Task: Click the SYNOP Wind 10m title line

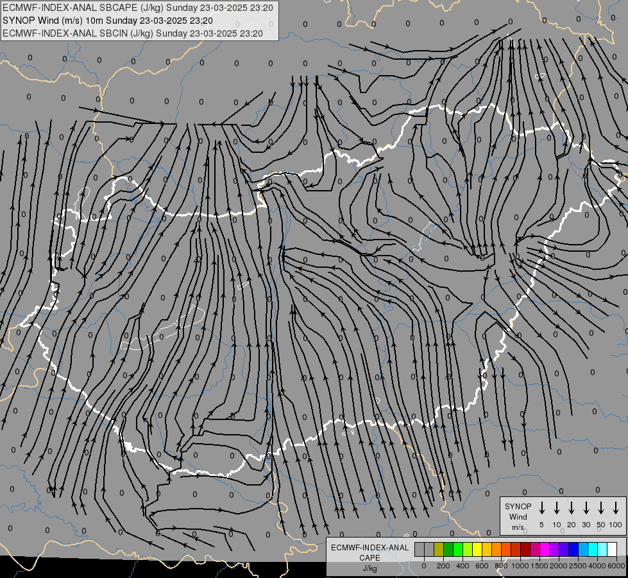Action: click(107, 21)
